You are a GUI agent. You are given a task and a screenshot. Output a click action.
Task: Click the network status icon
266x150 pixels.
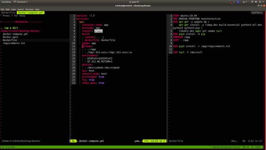(252, 2)
